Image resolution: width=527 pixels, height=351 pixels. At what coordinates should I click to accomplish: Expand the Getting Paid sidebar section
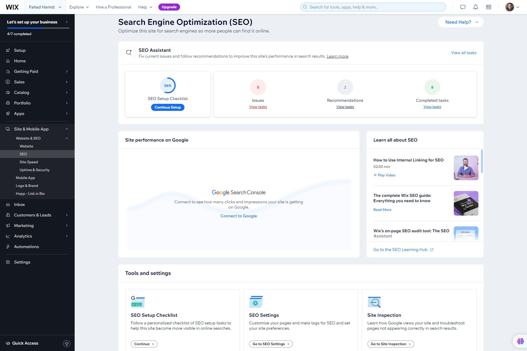[26, 71]
